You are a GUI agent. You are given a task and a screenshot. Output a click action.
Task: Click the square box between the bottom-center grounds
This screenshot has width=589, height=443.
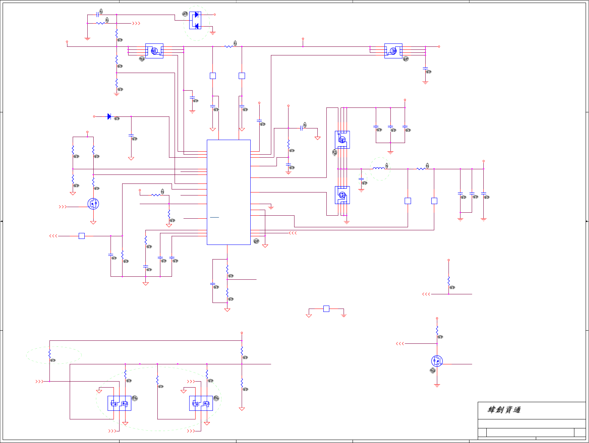point(326,309)
